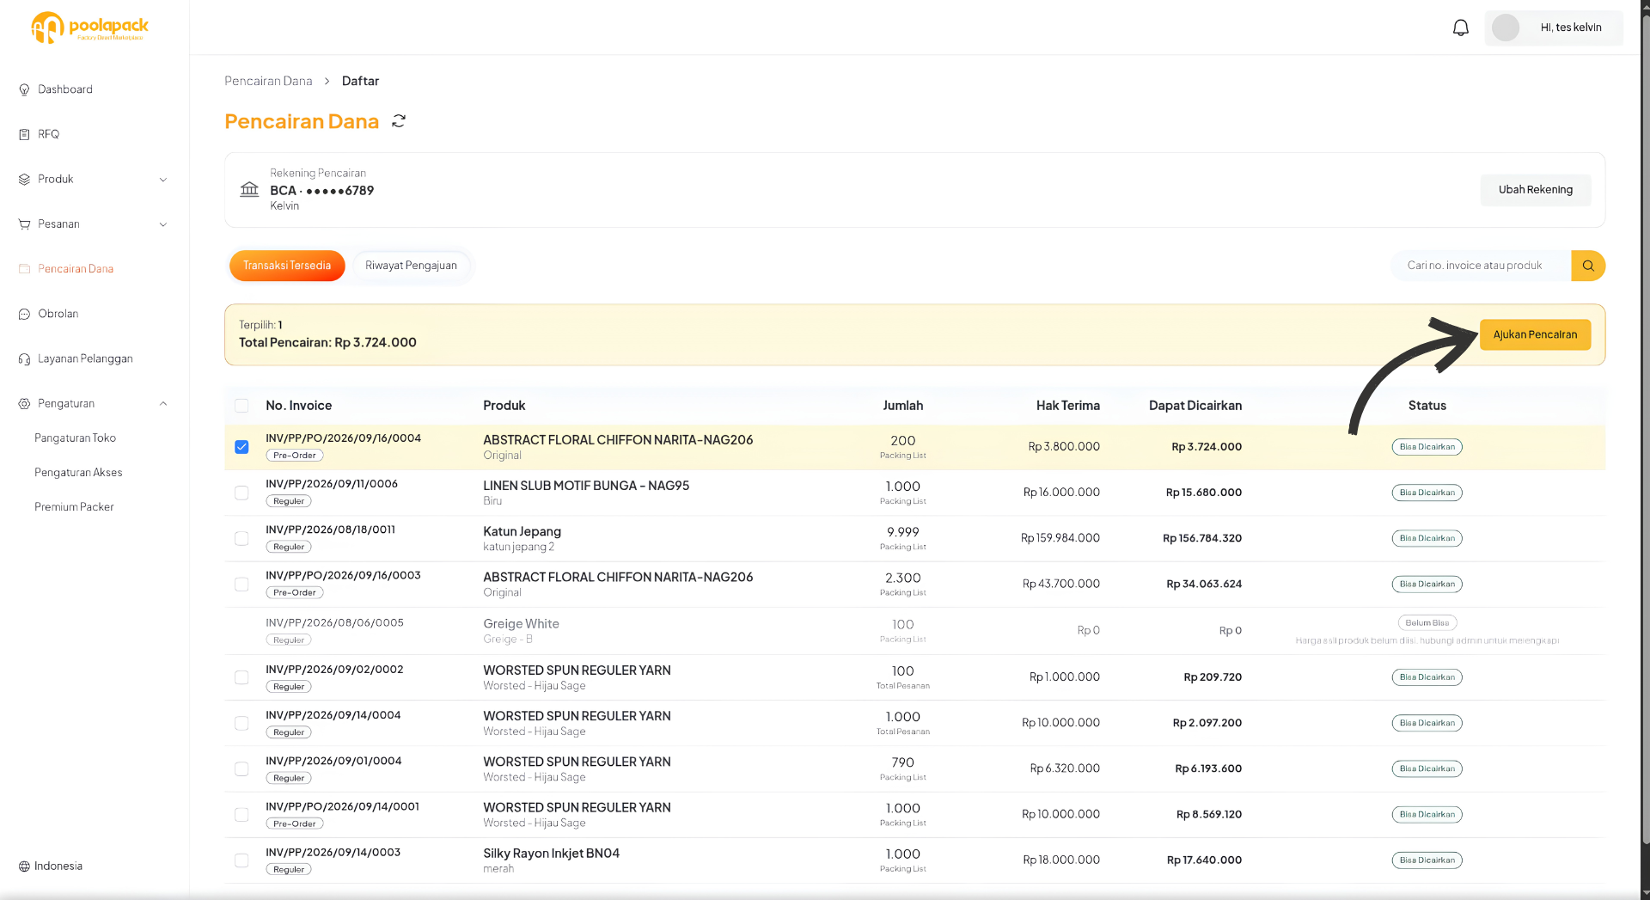The width and height of the screenshot is (1650, 900).
Task: Open Pangaturan Toko menu item
Action: coord(75,438)
